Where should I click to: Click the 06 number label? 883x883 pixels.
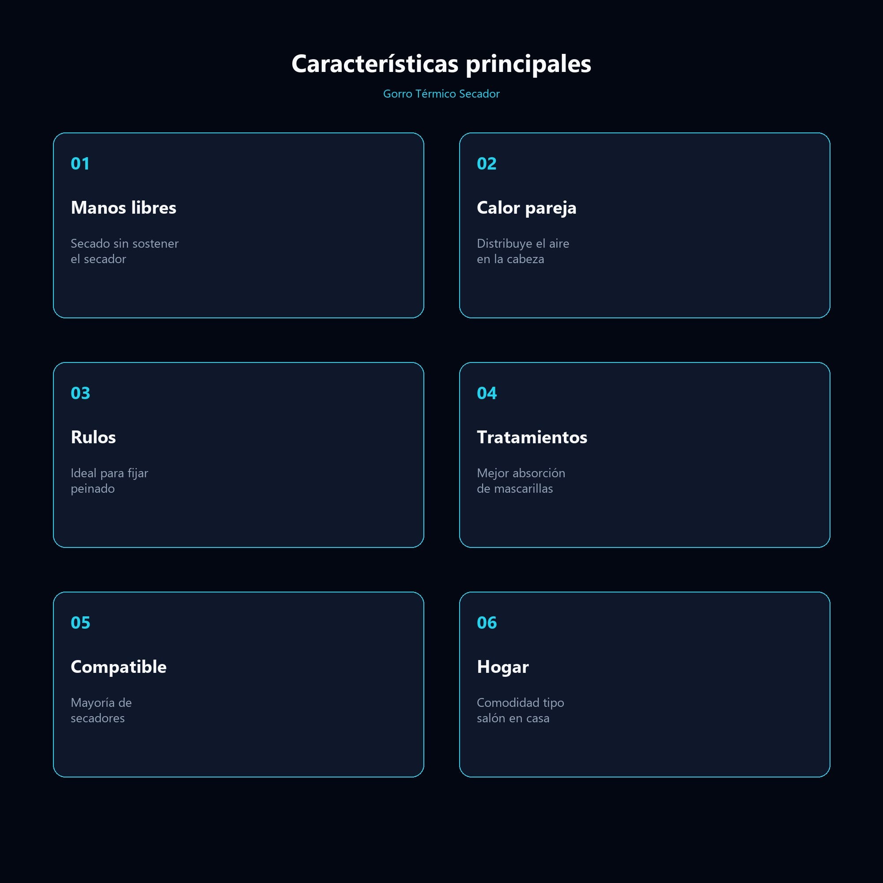click(x=486, y=623)
